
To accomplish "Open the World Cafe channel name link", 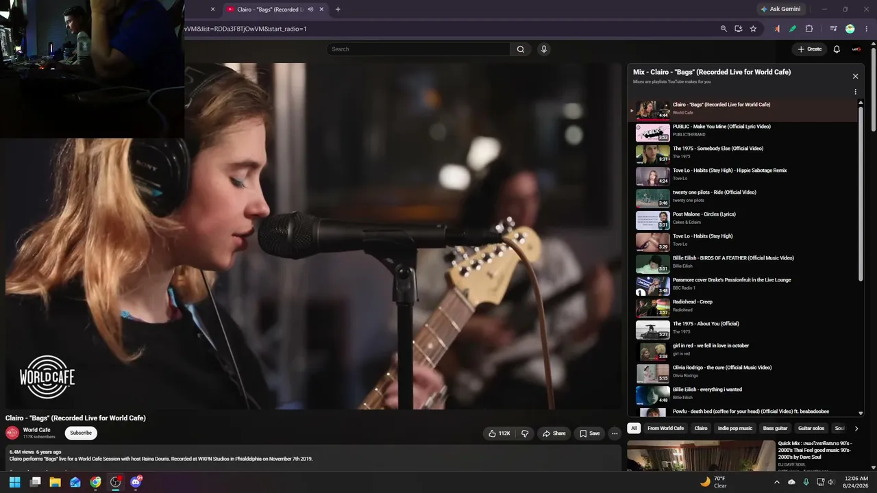I will [x=37, y=430].
